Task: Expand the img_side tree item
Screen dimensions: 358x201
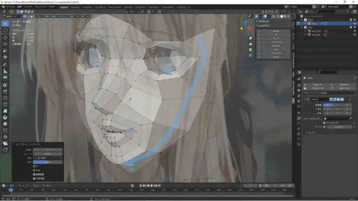Action: pyautogui.click(x=305, y=35)
